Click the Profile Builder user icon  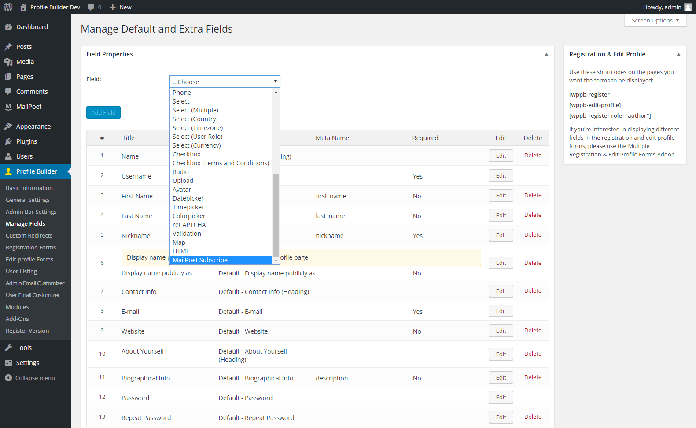8,171
